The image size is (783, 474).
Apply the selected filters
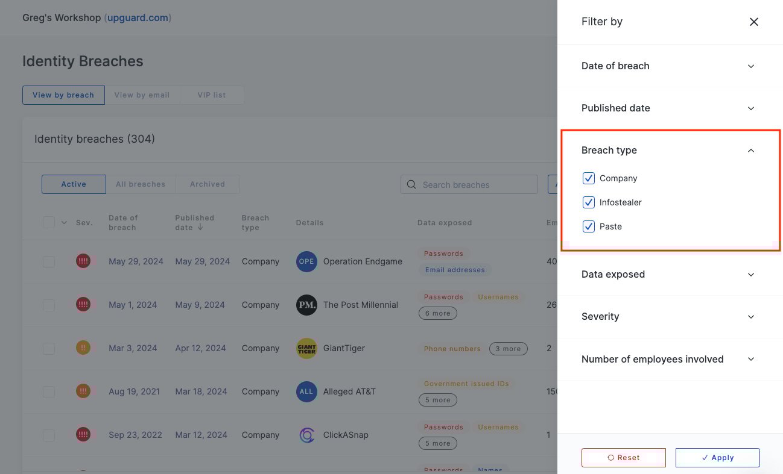pyautogui.click(x=718, y=457)
